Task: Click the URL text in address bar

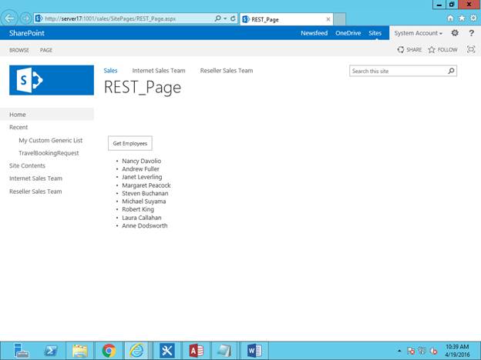Action: point(110,18)
